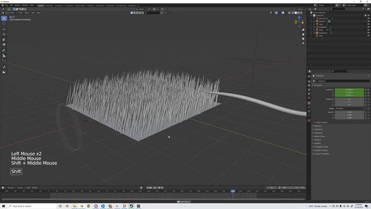Switch to wireframe viewport shading
This screenshot has height=209, width=371.
[293, 13]
